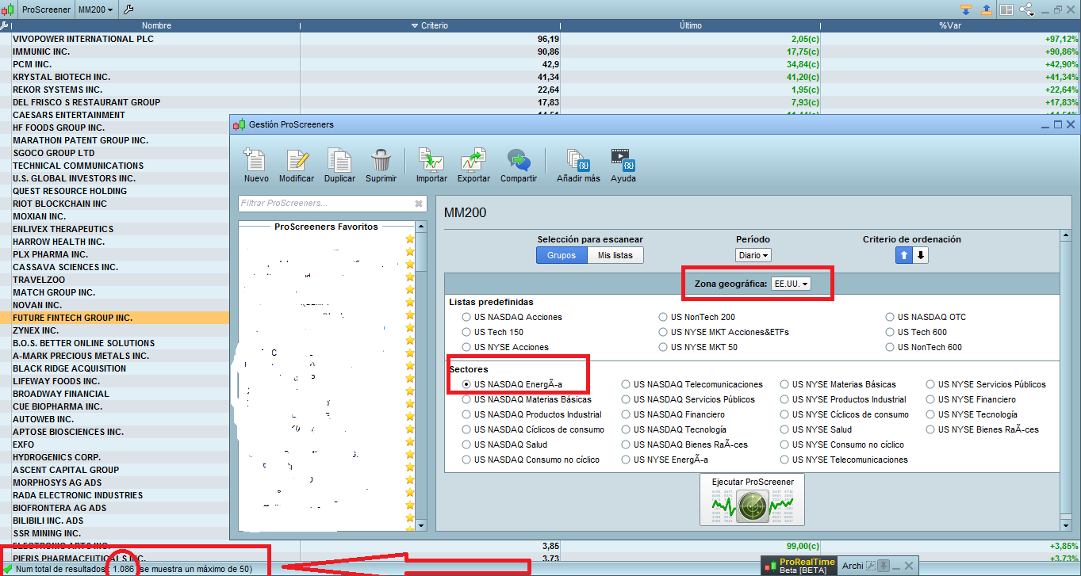Select the FUTURE FINTECH GROUP INC. row
This screenshot has height=576, width=1081.
click(115, 318)
